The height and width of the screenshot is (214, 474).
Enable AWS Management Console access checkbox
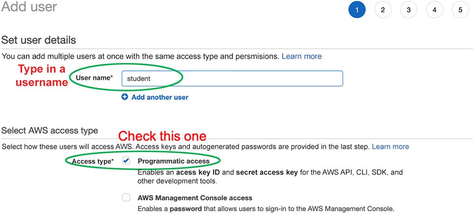tap(126, 197)
